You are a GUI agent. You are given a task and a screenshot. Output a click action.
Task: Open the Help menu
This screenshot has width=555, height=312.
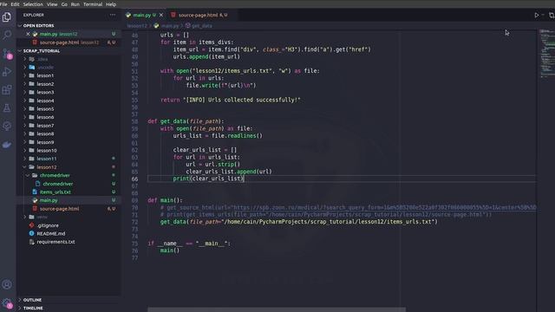coord(111,4)
